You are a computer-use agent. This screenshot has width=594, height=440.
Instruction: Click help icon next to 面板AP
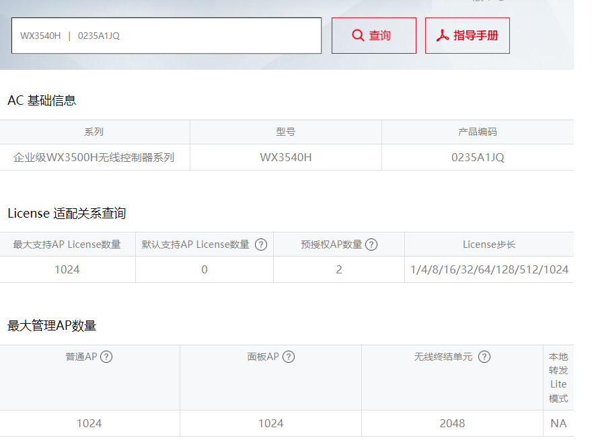click(289, 357)
